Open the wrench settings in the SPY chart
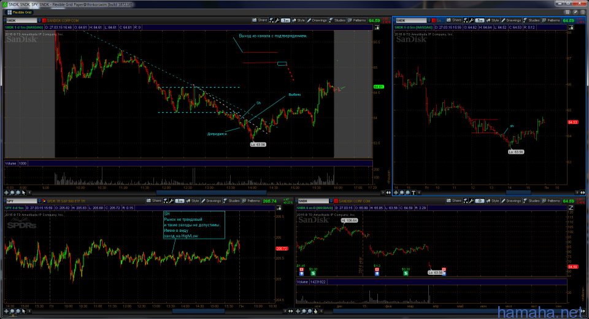The height and width of the screenshot is (319, 589). (171, 201)
